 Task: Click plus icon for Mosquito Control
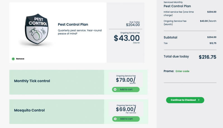(115, 119)
